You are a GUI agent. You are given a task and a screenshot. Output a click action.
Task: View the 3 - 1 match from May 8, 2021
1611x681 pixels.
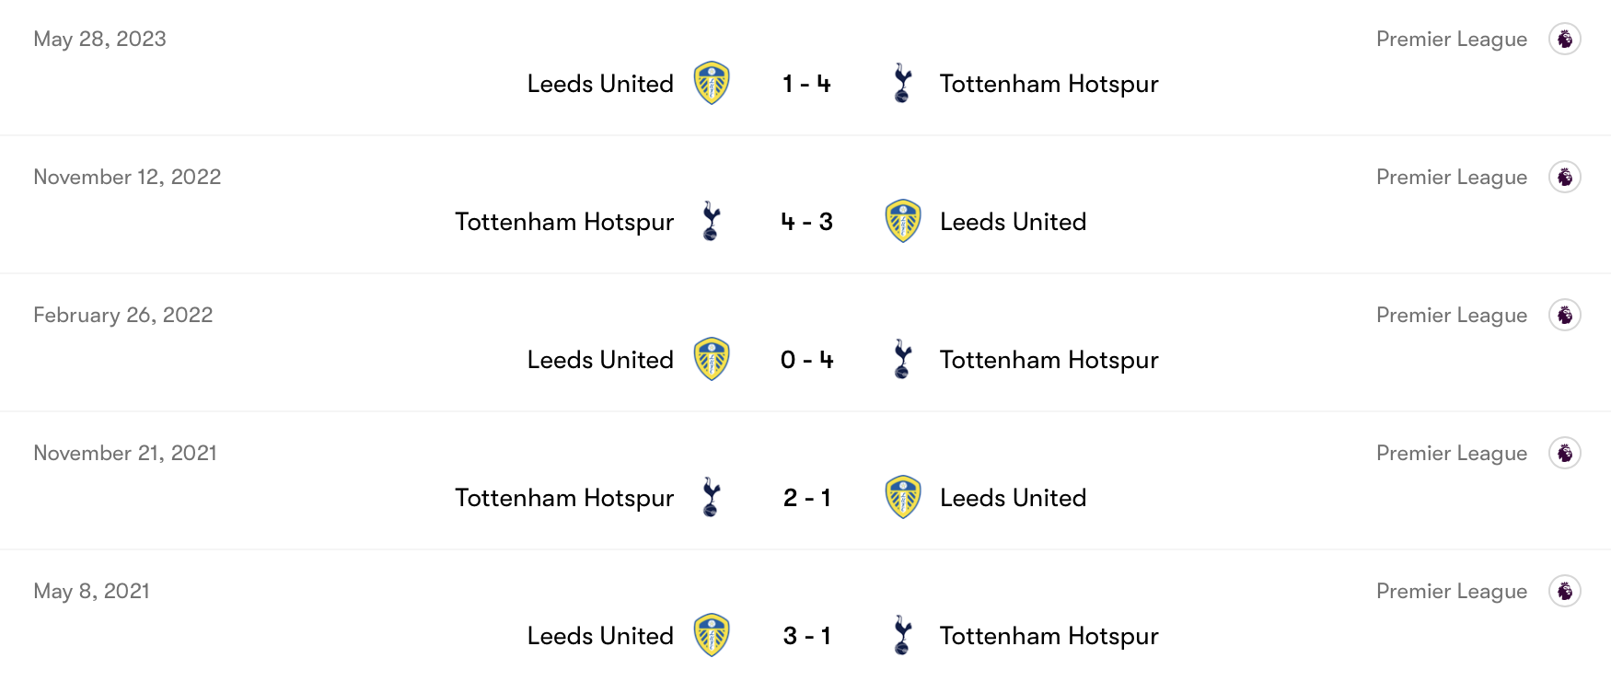806,636
